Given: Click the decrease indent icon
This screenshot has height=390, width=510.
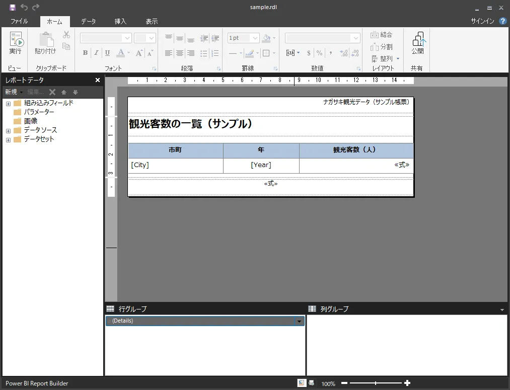Looking at the screenshot, I should pyautogui.click(x=204, y=38).
